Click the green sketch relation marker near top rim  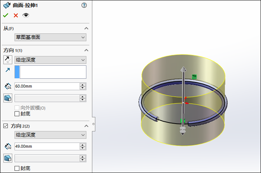tap(194, 77)
